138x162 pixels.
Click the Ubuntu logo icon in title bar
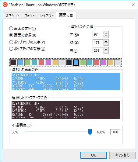tap(5, 5)
